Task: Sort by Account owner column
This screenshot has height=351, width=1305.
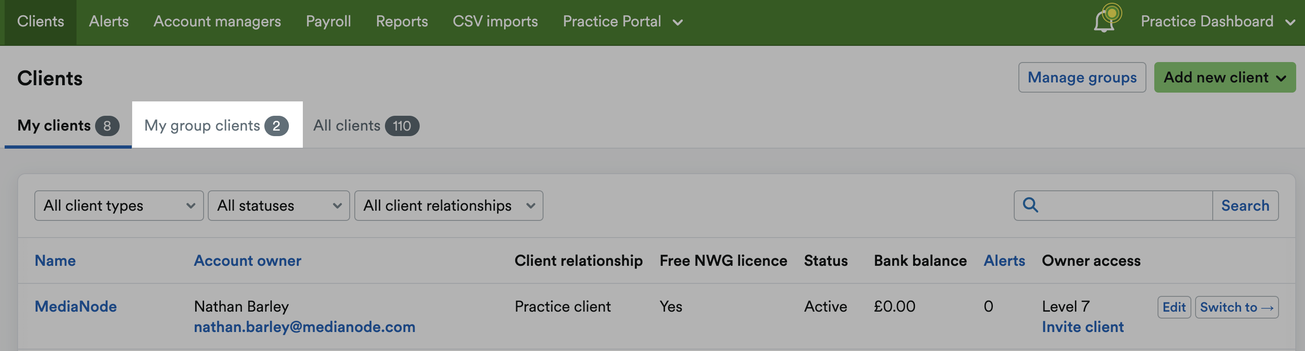Action: click(x=247, y=260)
